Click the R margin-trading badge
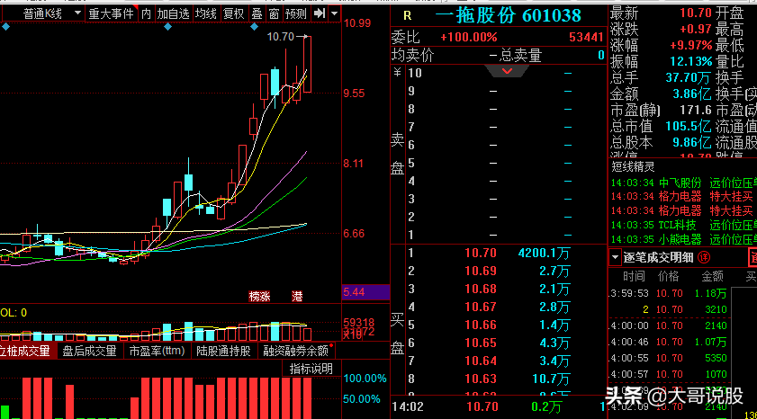Image resolution: width=757 pixels, height=419 pixels. [408, 16]
